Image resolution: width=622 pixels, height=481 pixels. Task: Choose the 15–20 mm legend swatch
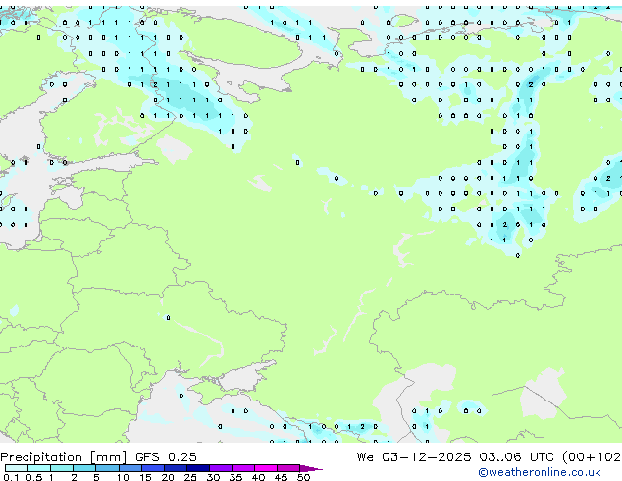152,468
